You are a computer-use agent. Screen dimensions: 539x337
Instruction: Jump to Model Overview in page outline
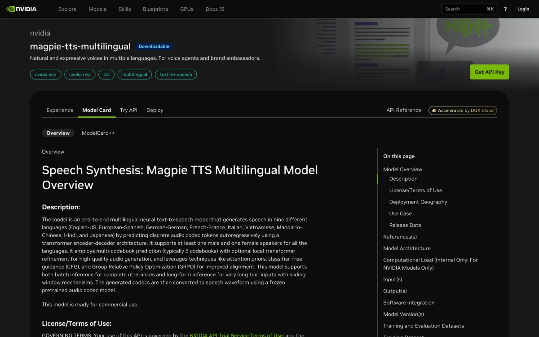point(402,169)
